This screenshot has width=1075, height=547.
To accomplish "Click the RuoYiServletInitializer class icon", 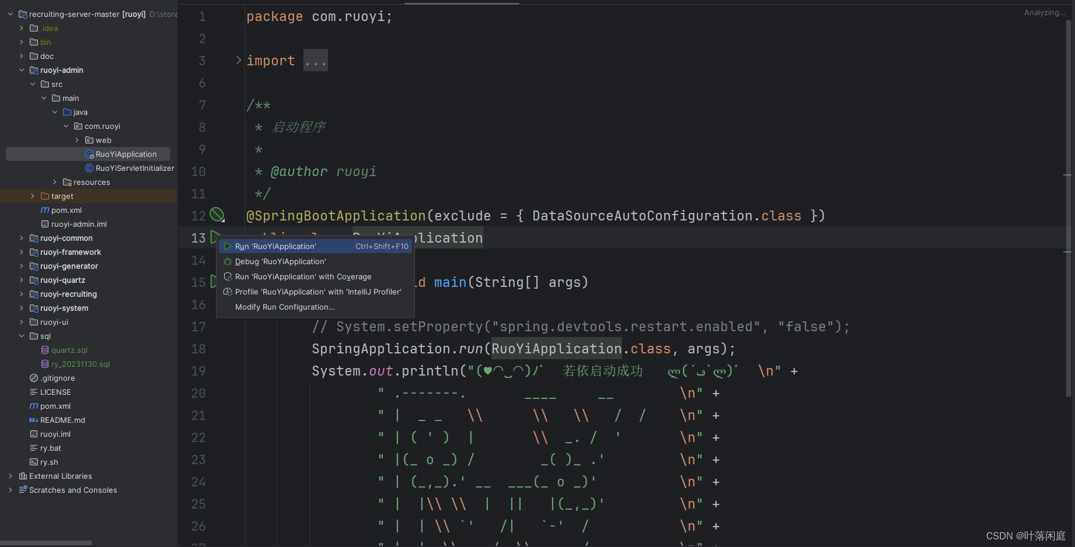I will pos(89,168).
